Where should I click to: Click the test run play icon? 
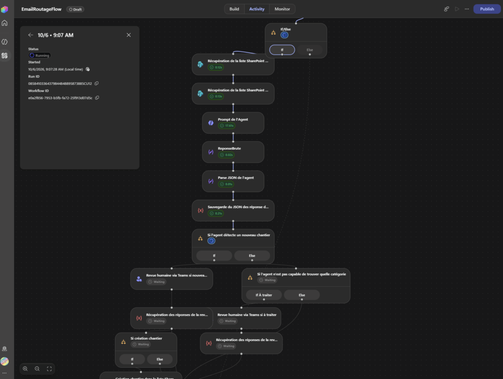(457, 9)
